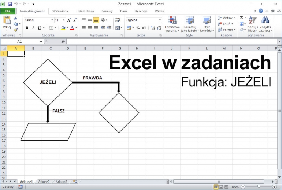Switch to the Dane tab

[x=124, y=11]
